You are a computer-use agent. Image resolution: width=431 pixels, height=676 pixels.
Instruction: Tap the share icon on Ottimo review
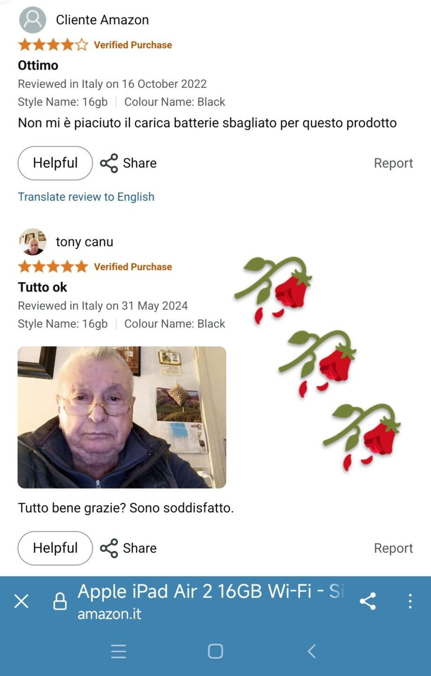pyautogui.click(x=109, y=163)
